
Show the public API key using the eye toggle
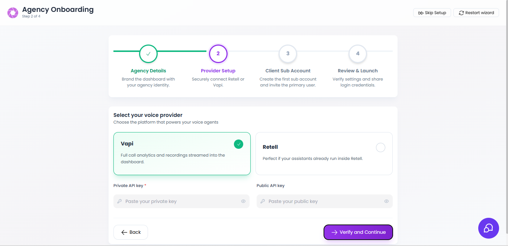click(386, 201)
